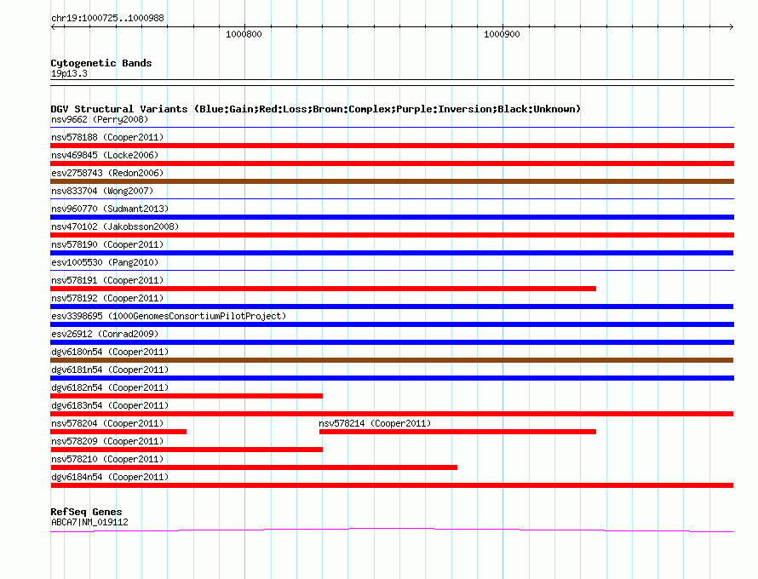Image resolution: width=758 pixels, height=579 pixels.
Task: Open variant nsv578190 (Cooper2011)
Action: point(107,244)
